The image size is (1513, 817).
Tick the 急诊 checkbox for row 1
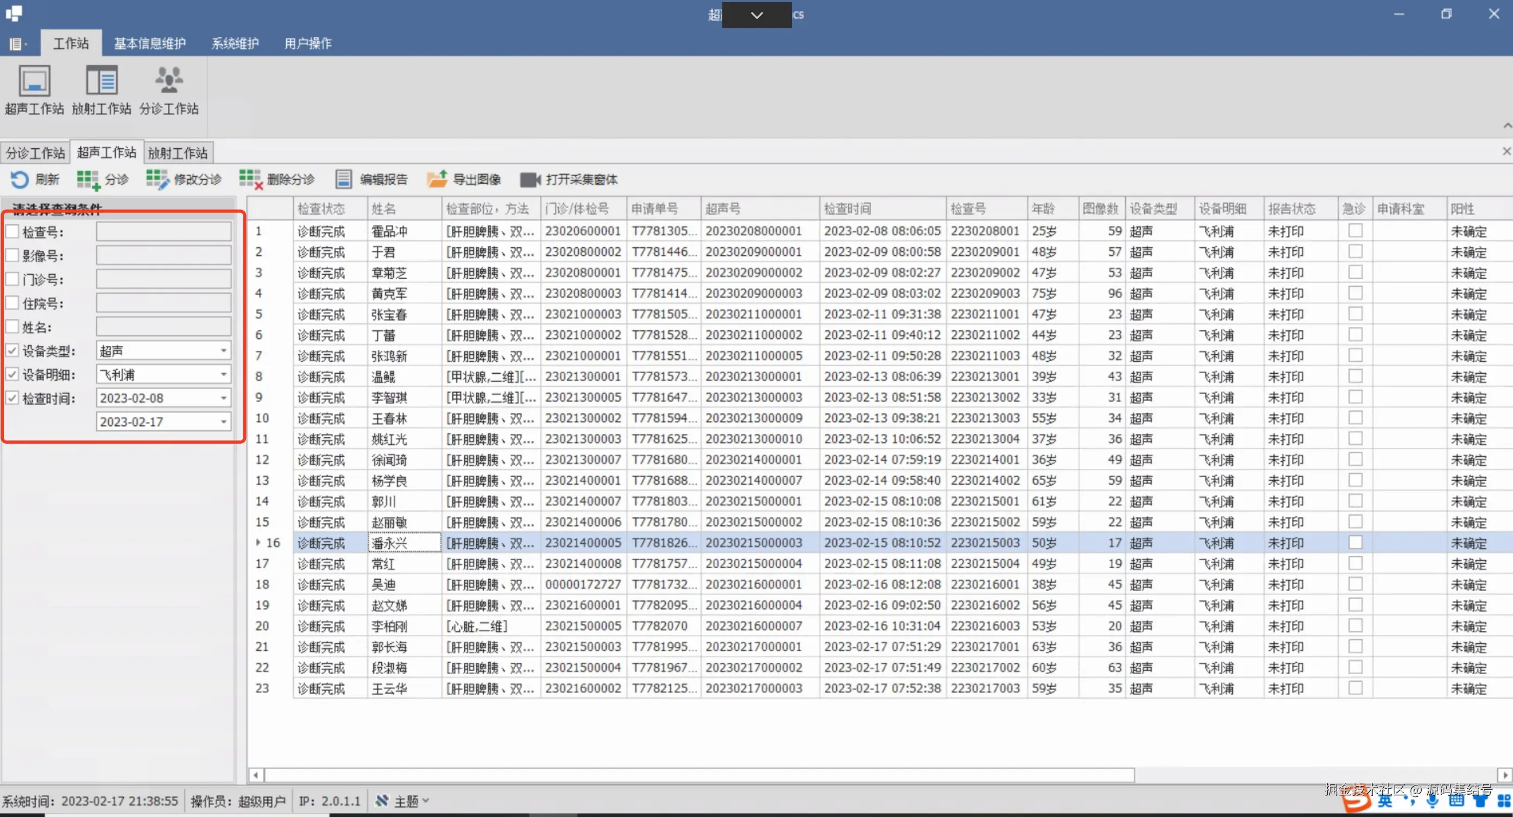[1355, 231]
